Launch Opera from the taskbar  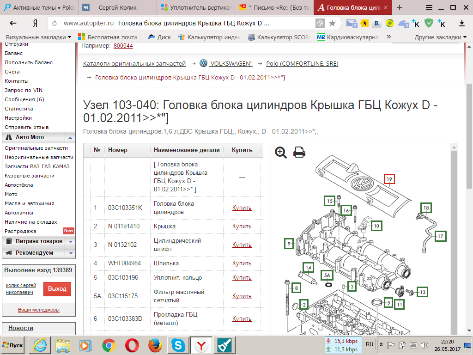132,345
